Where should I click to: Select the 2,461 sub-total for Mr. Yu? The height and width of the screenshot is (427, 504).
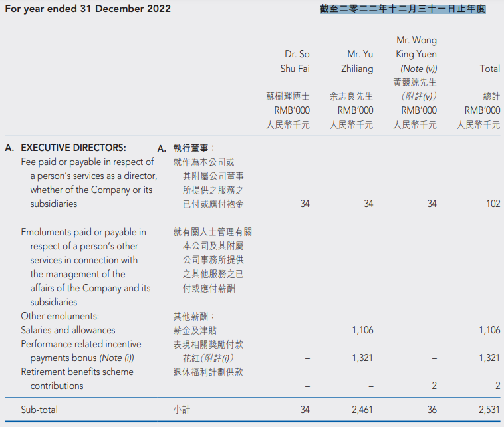click(362, 410)
